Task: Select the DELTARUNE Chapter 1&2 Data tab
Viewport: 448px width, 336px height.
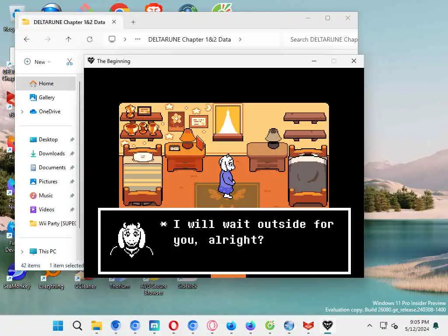Action: 70,22
